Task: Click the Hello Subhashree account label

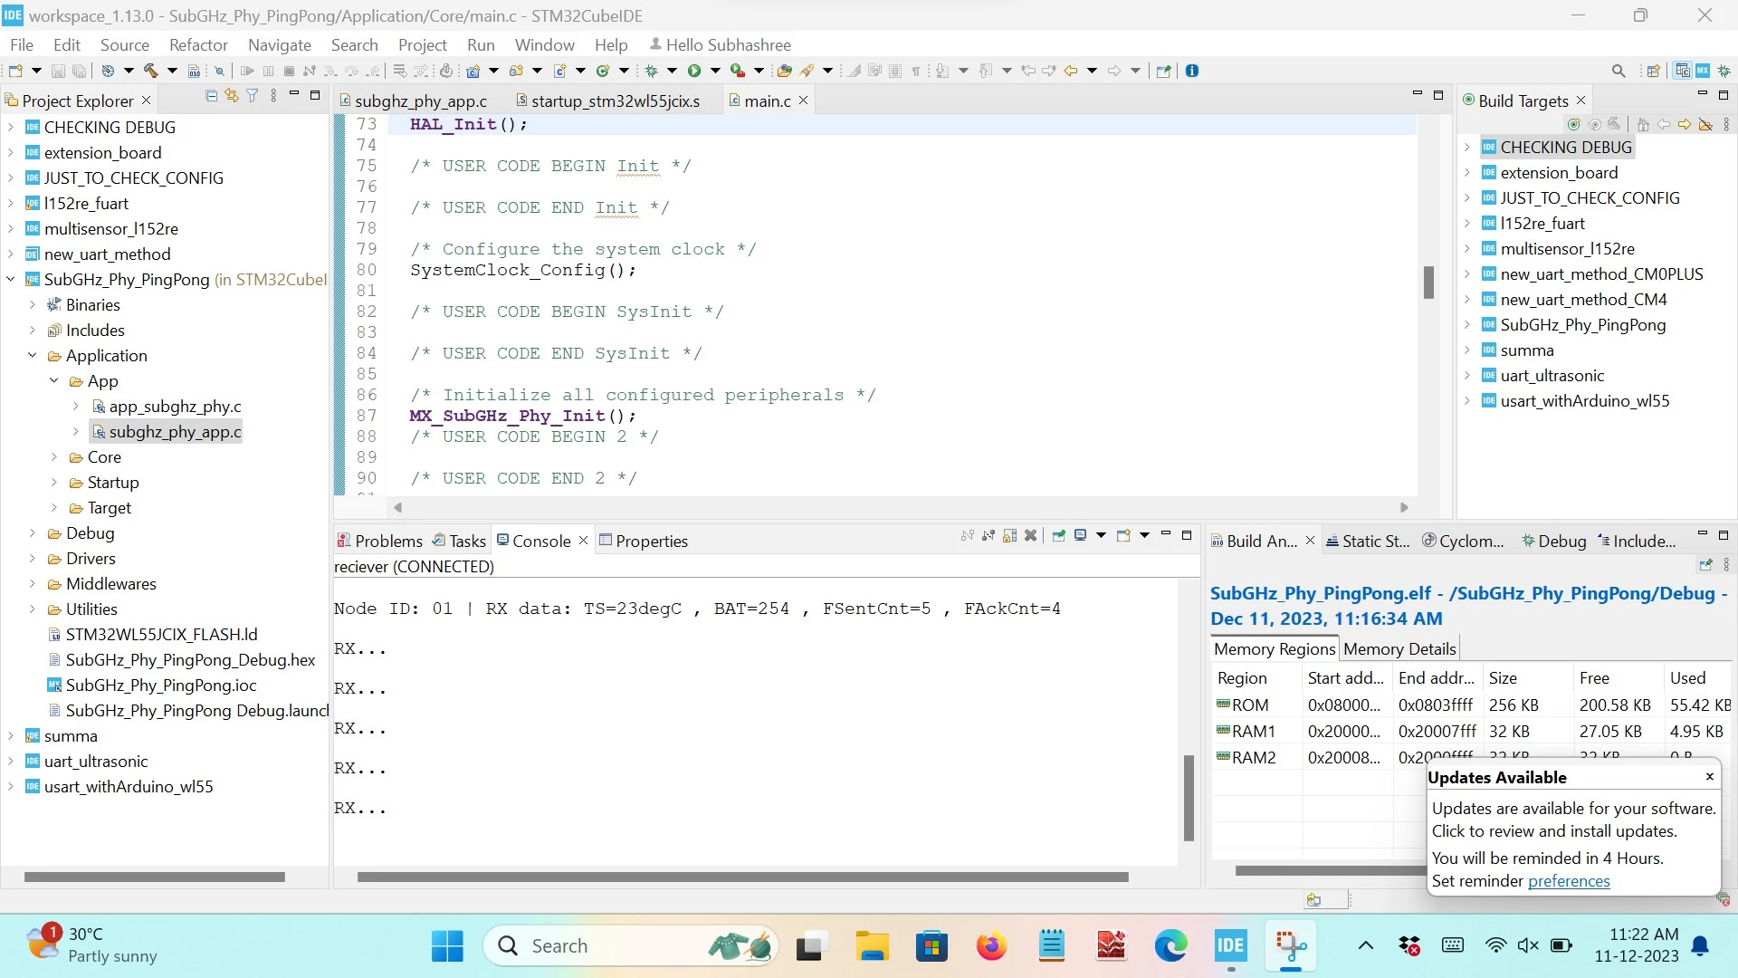Action: [720, 44]
